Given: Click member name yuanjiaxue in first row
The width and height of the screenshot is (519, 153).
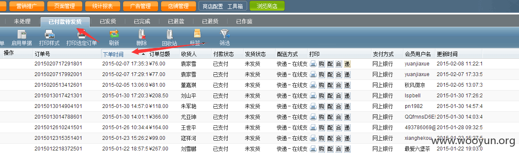Looking at the screenshot, I should tap(417, 64).
